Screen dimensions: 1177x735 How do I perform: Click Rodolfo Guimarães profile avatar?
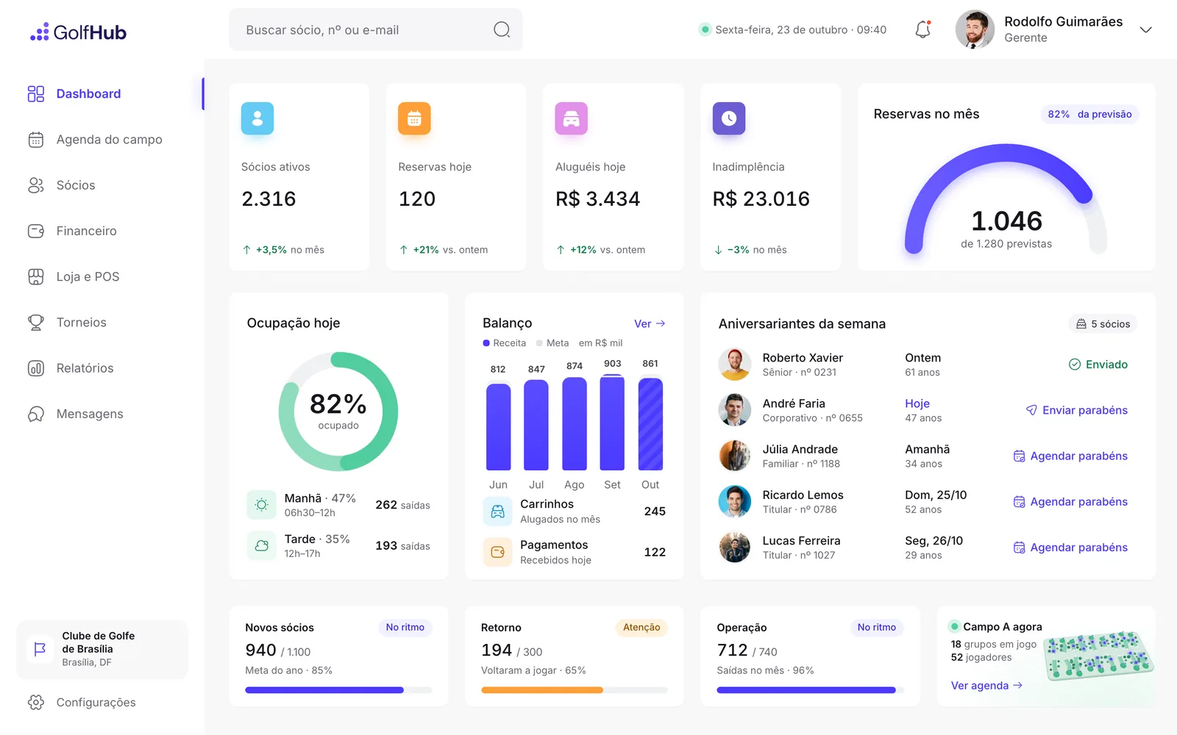[x=975, y=29]
